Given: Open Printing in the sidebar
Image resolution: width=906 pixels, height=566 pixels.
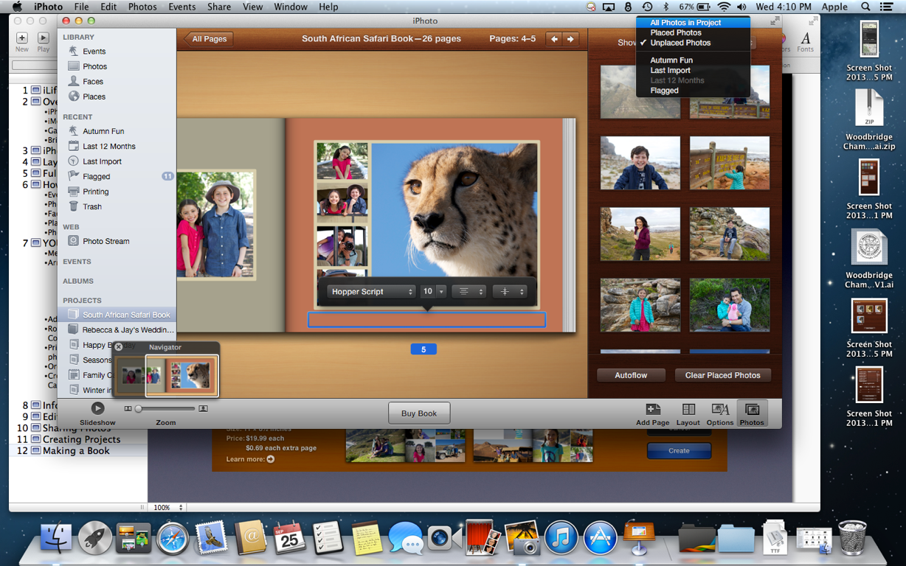Looking at the screenshot, I should point(95,192).
